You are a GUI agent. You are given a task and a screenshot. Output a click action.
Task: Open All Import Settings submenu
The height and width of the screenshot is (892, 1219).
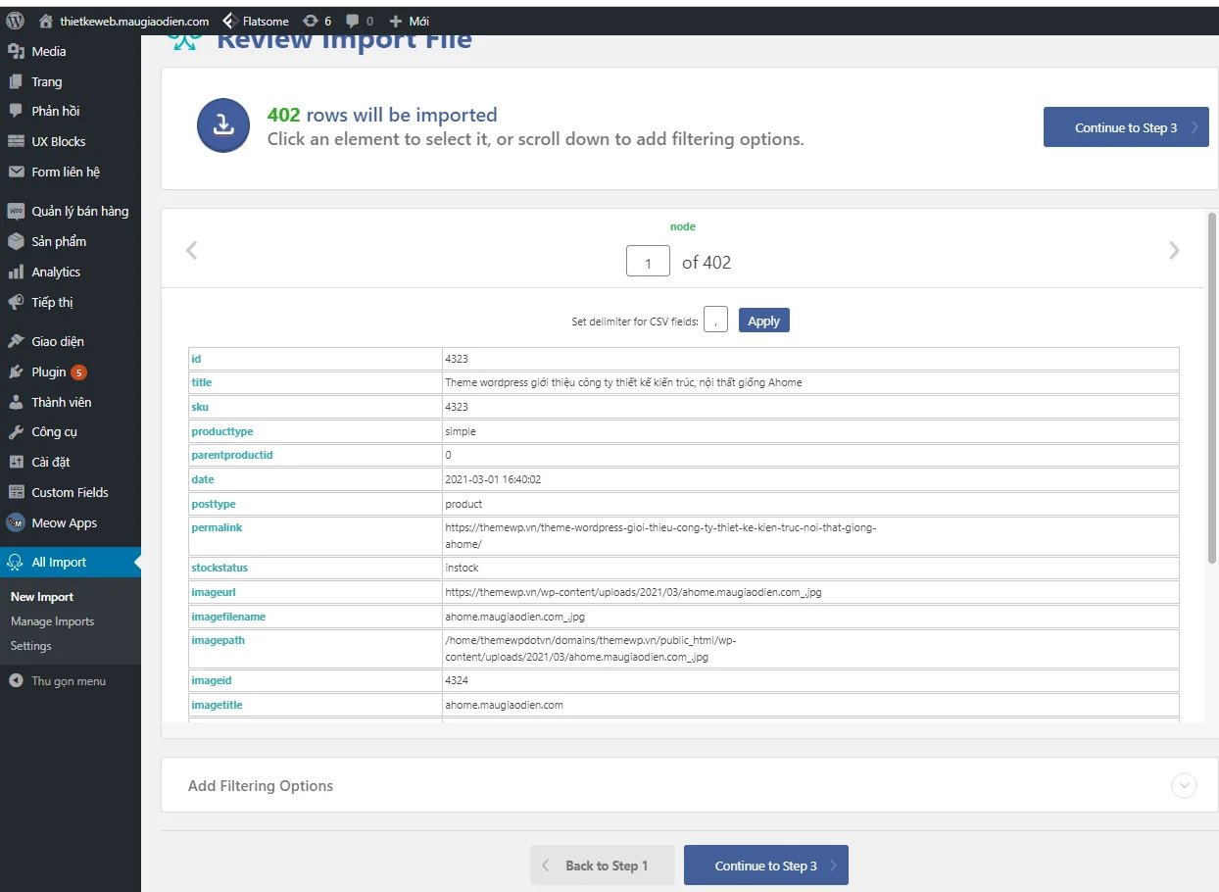(30, 646)
